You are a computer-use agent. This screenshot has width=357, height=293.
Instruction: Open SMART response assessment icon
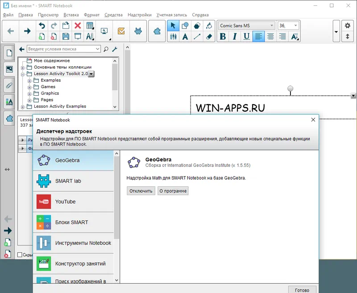coord(121,31)
